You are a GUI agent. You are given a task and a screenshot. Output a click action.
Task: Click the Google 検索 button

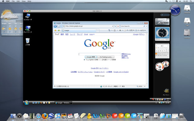point(91,57)
